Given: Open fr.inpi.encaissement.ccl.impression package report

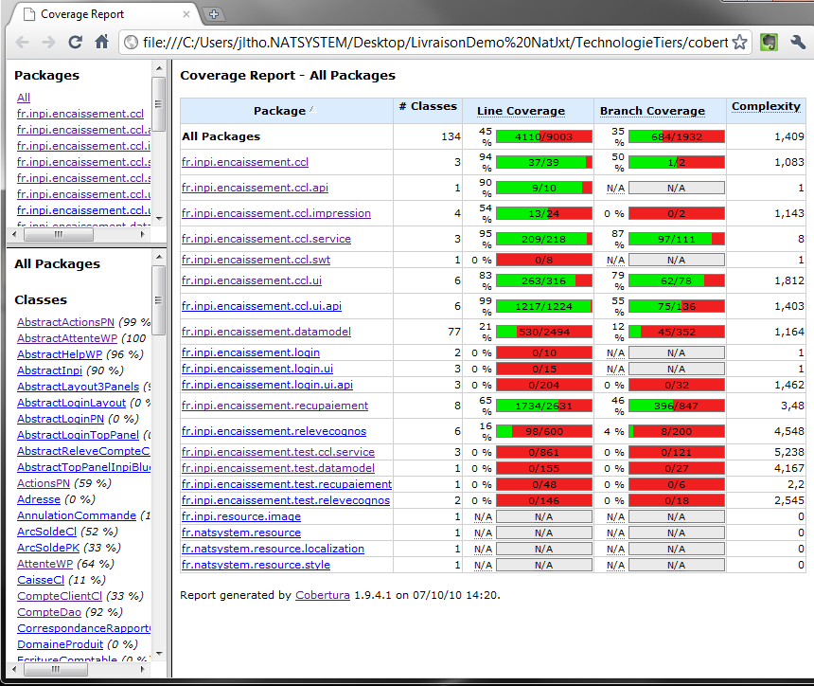Looking at the screenshot, I should [275, 213].
